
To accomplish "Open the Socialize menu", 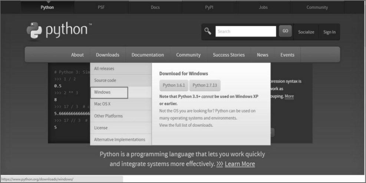I will (x=306, y=32).
